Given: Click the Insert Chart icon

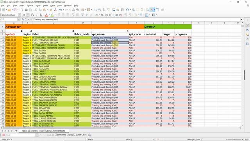Looking at the screenshot, I should click(x=118, y=10).
